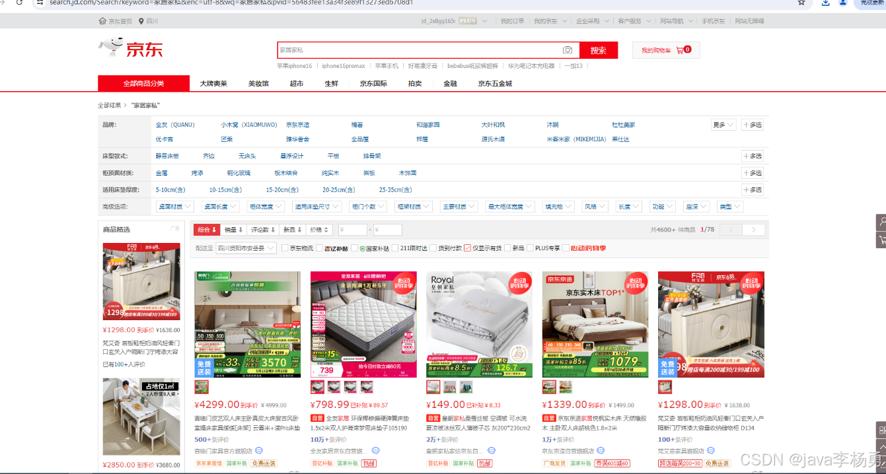Viewport: 886px width, 474px height.
Task: Open camera image search in search box
Action: [568, 50]
